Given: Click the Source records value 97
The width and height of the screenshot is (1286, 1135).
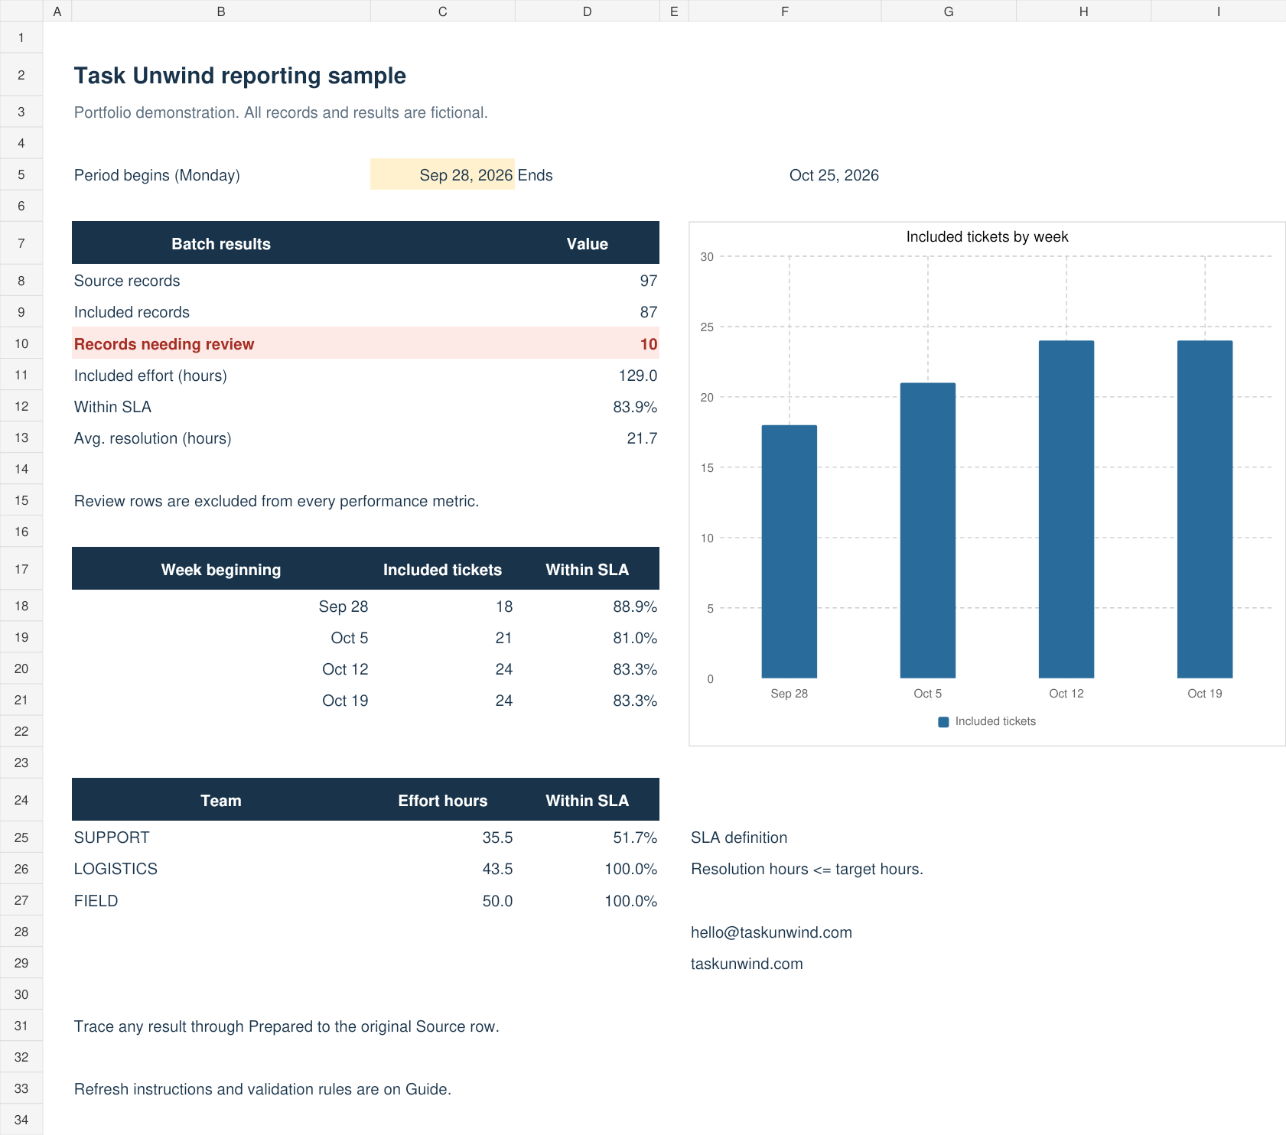Looking at the screenshot, I should tap(649, 281).
